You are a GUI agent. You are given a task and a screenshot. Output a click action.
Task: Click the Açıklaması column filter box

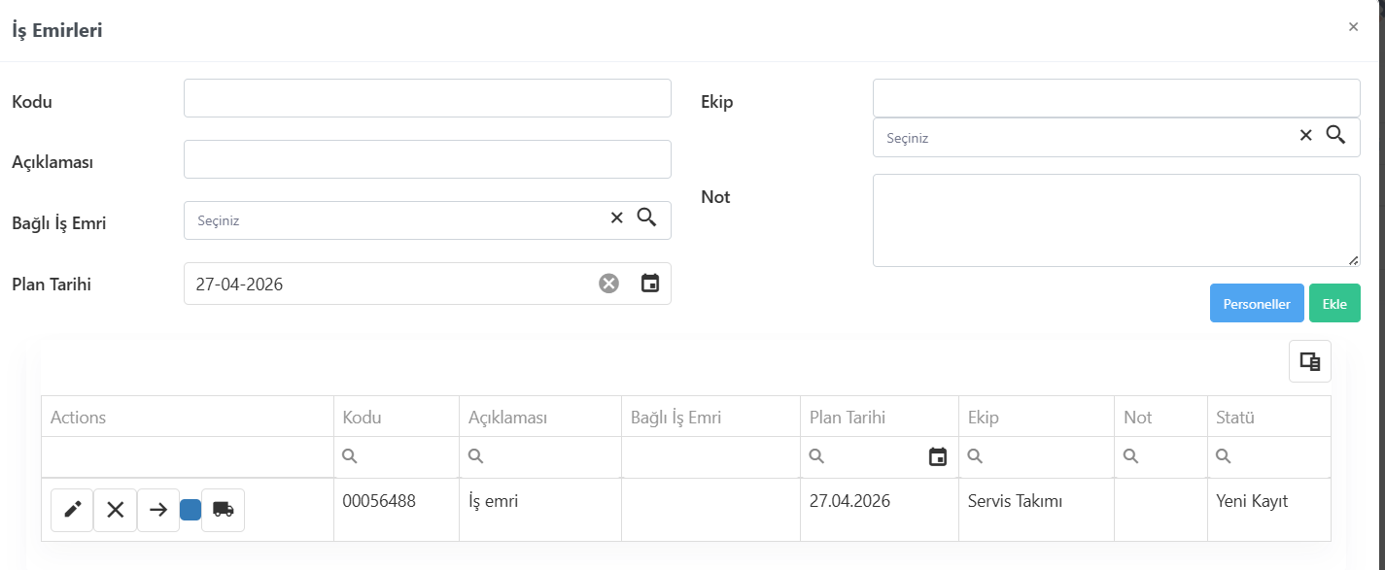click(540, 456)
